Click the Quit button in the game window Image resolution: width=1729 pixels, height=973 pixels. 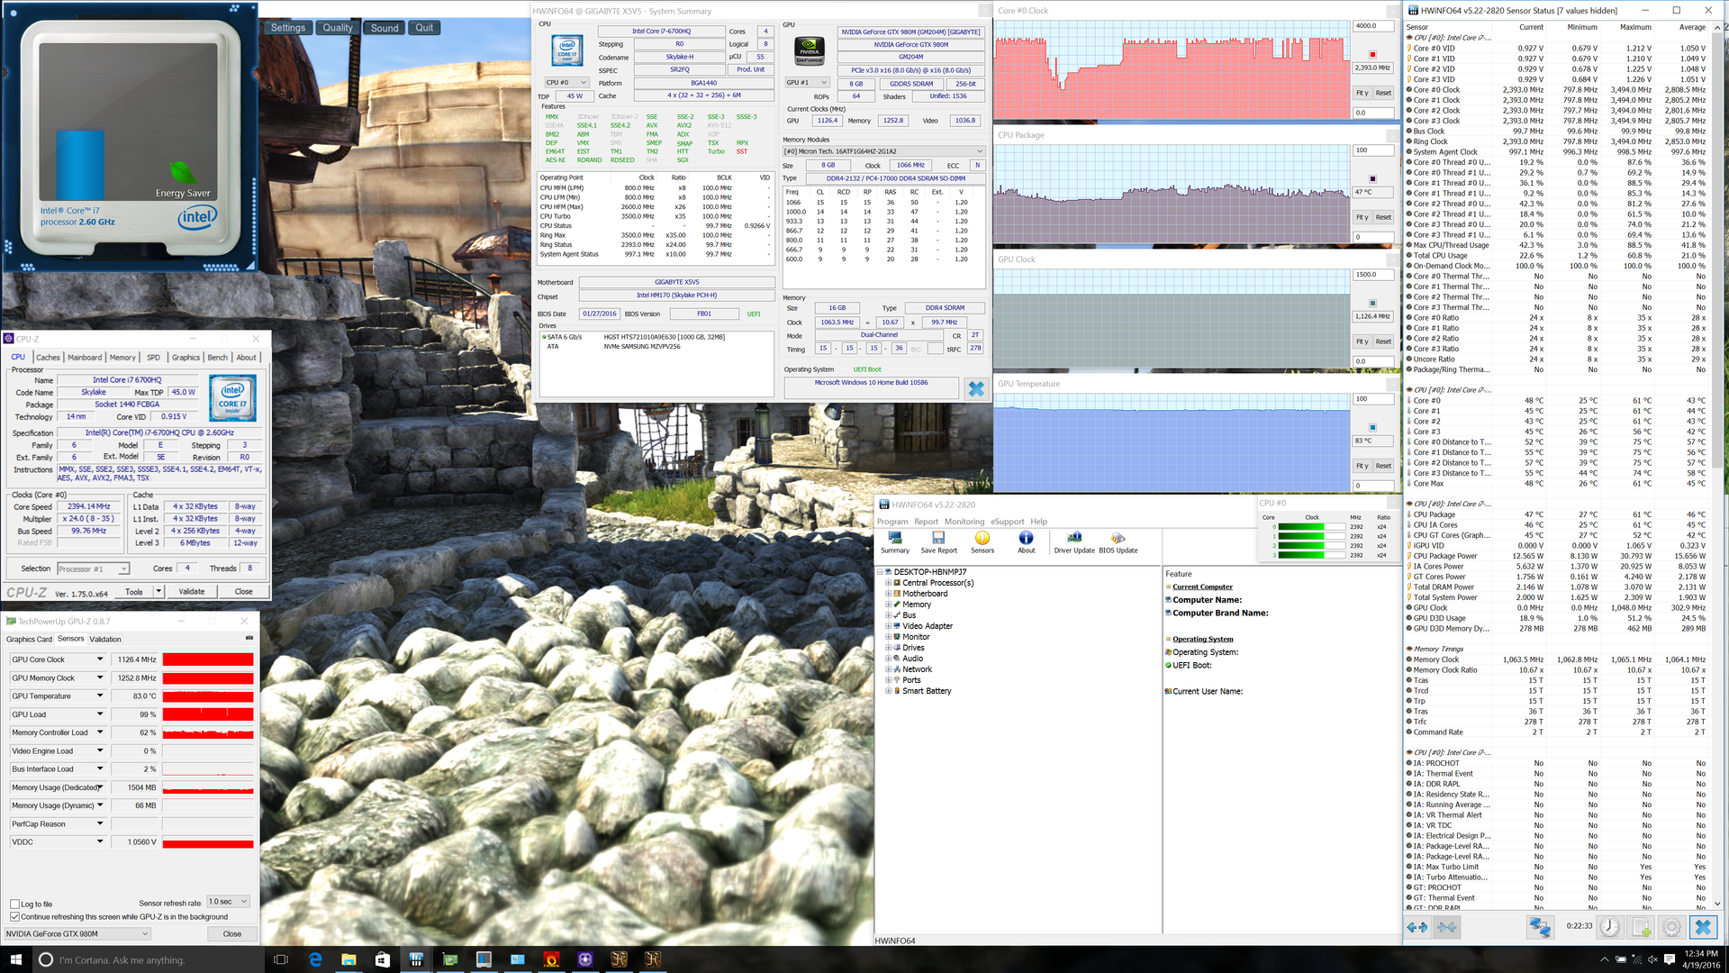[x=424, y=28]
